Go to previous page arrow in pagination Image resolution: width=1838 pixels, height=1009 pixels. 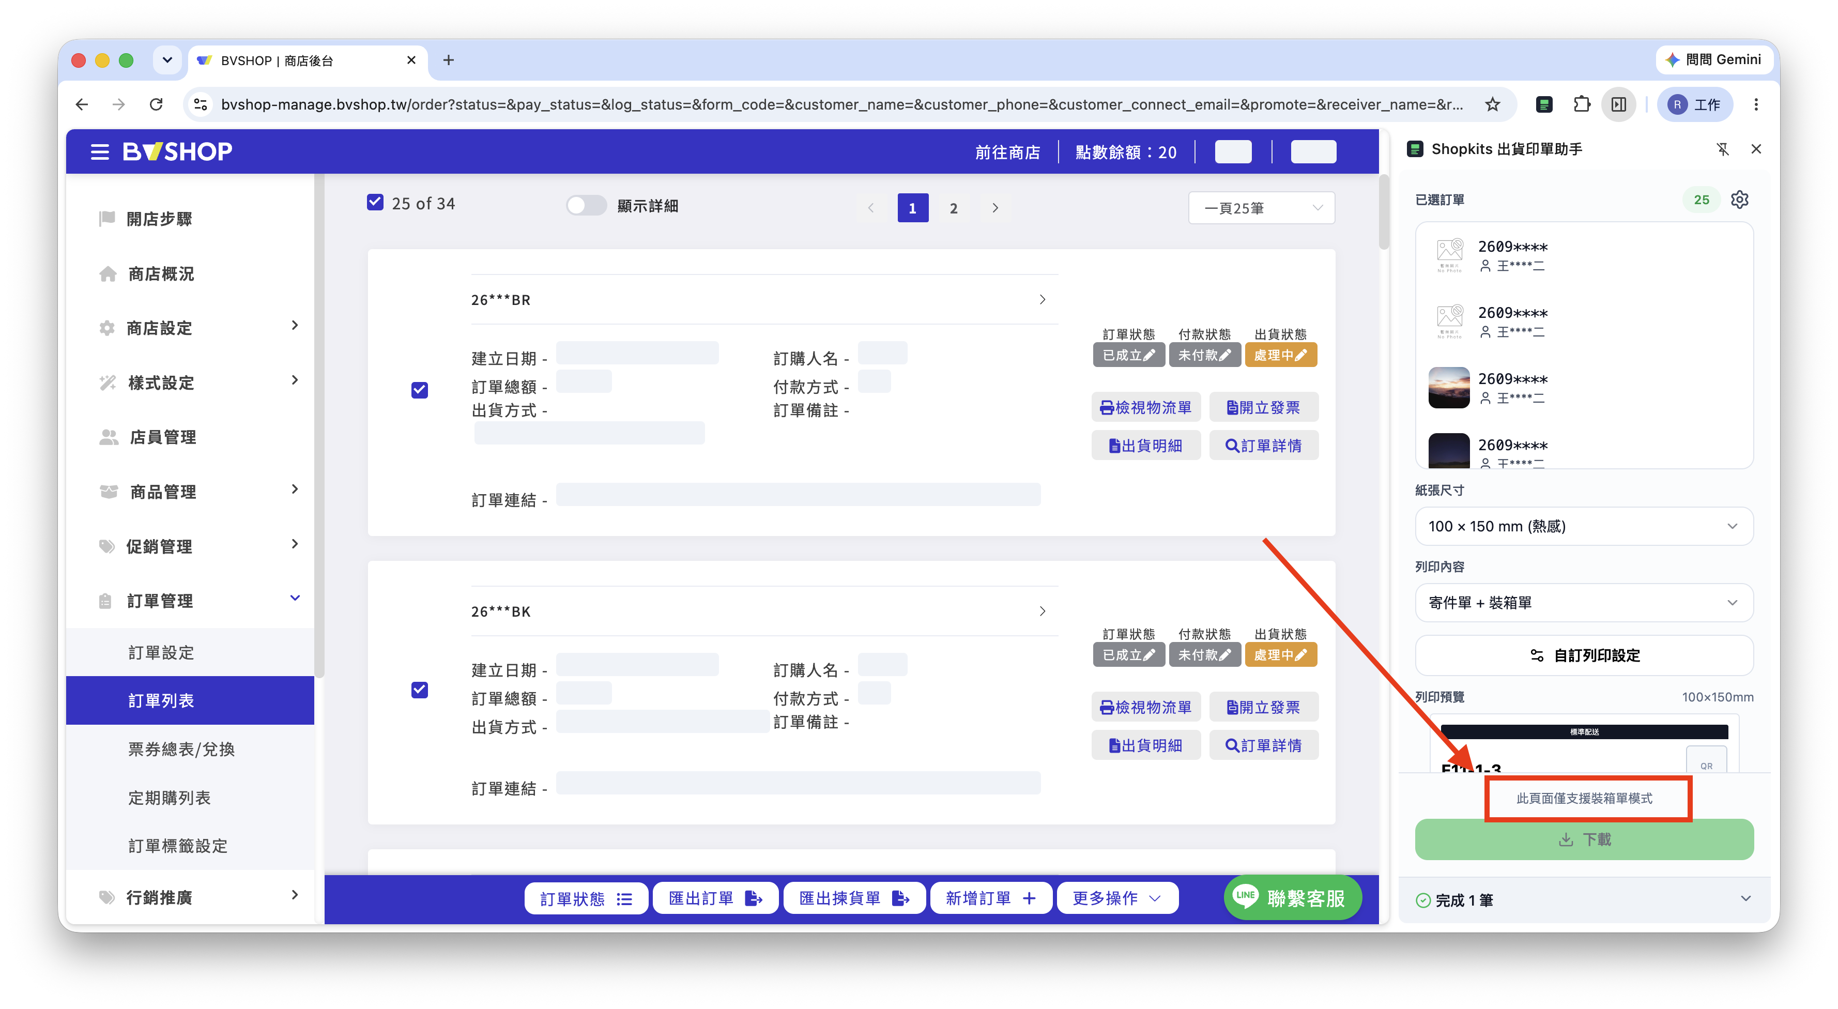pos(870,208)
